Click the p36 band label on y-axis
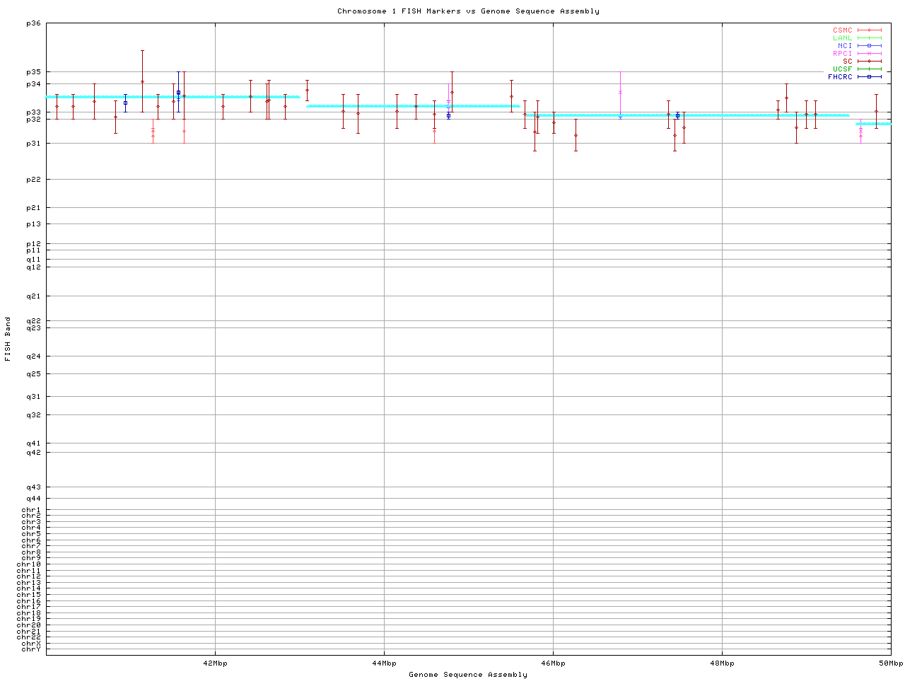905x679 pixels. pyautogui.click(x=33, y=23)
